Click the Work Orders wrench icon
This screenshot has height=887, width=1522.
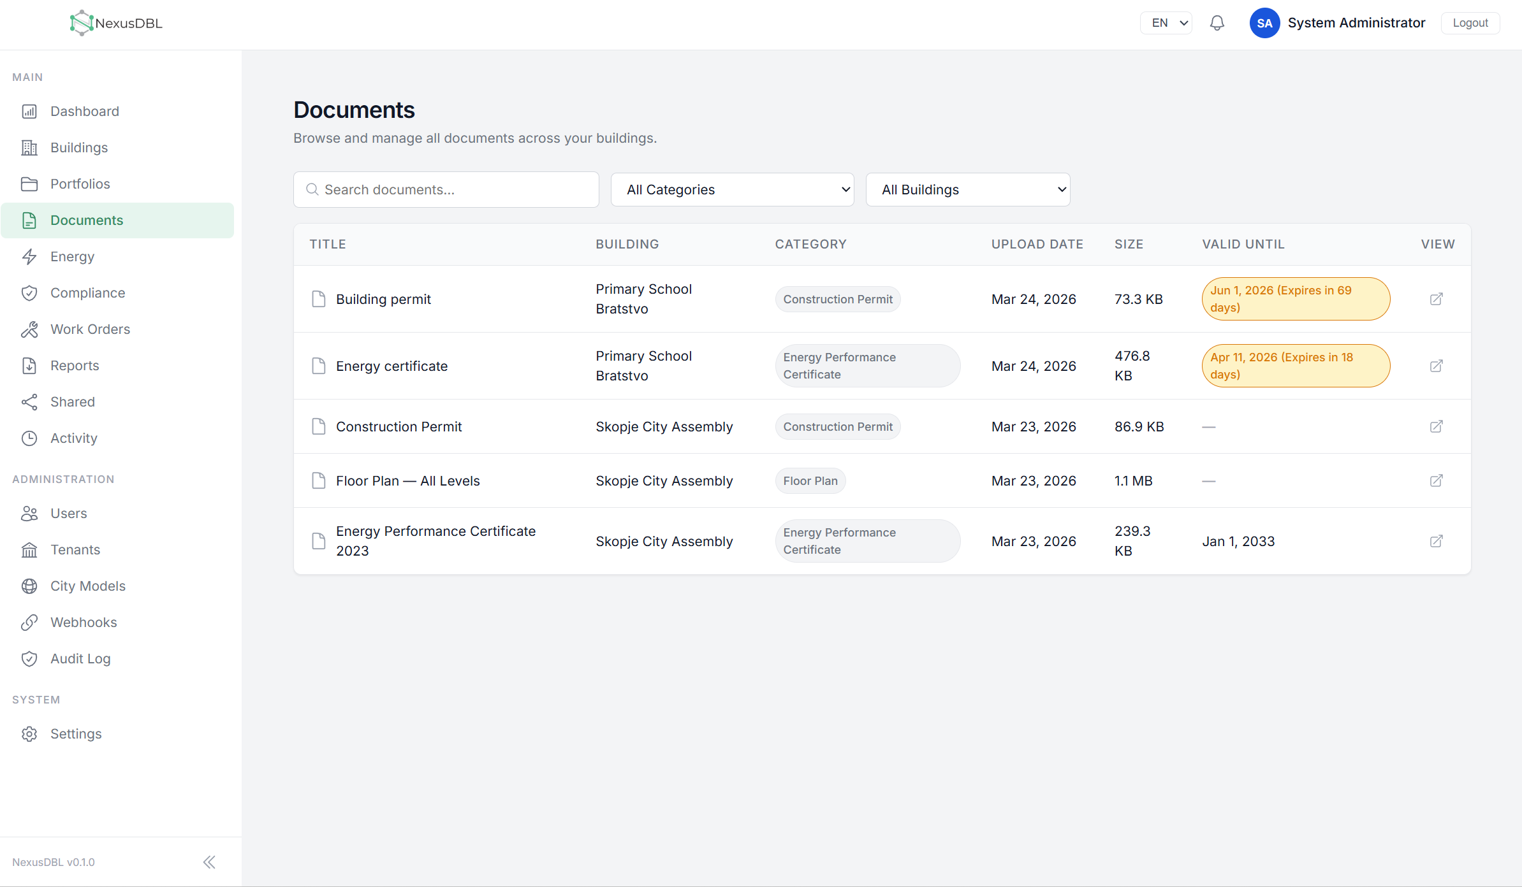pyautogui.click(x=29, y=329)
